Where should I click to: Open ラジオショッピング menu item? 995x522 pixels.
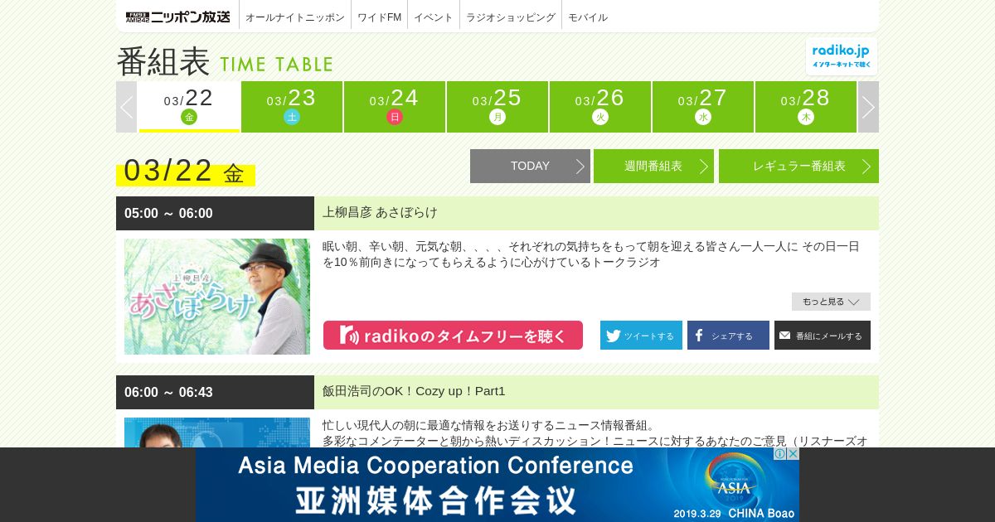point(511,17)
